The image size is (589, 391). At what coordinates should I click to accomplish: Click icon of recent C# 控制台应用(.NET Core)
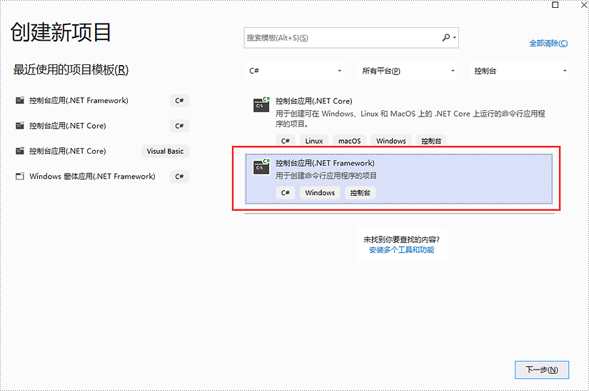[x=20, y=126]
